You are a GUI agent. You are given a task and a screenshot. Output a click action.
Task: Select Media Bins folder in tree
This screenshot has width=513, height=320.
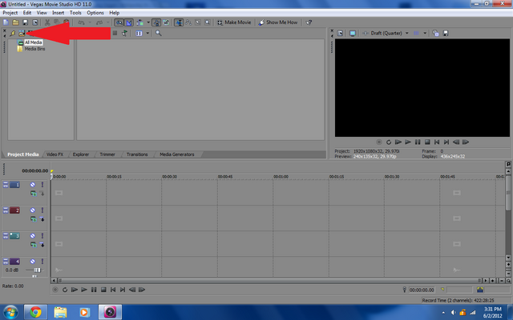click(35, 49)
